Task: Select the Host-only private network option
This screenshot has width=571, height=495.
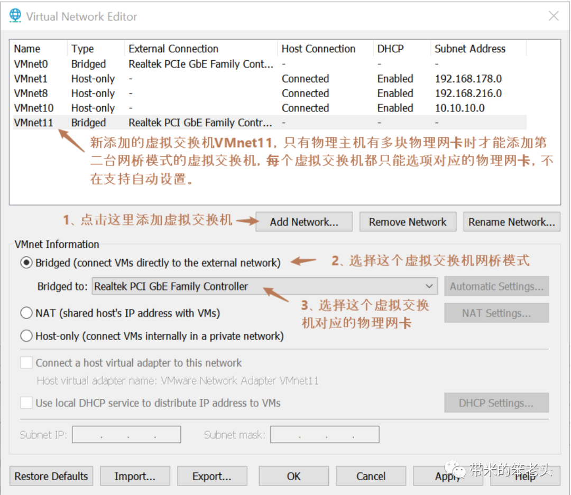Action: click(26, 335)
